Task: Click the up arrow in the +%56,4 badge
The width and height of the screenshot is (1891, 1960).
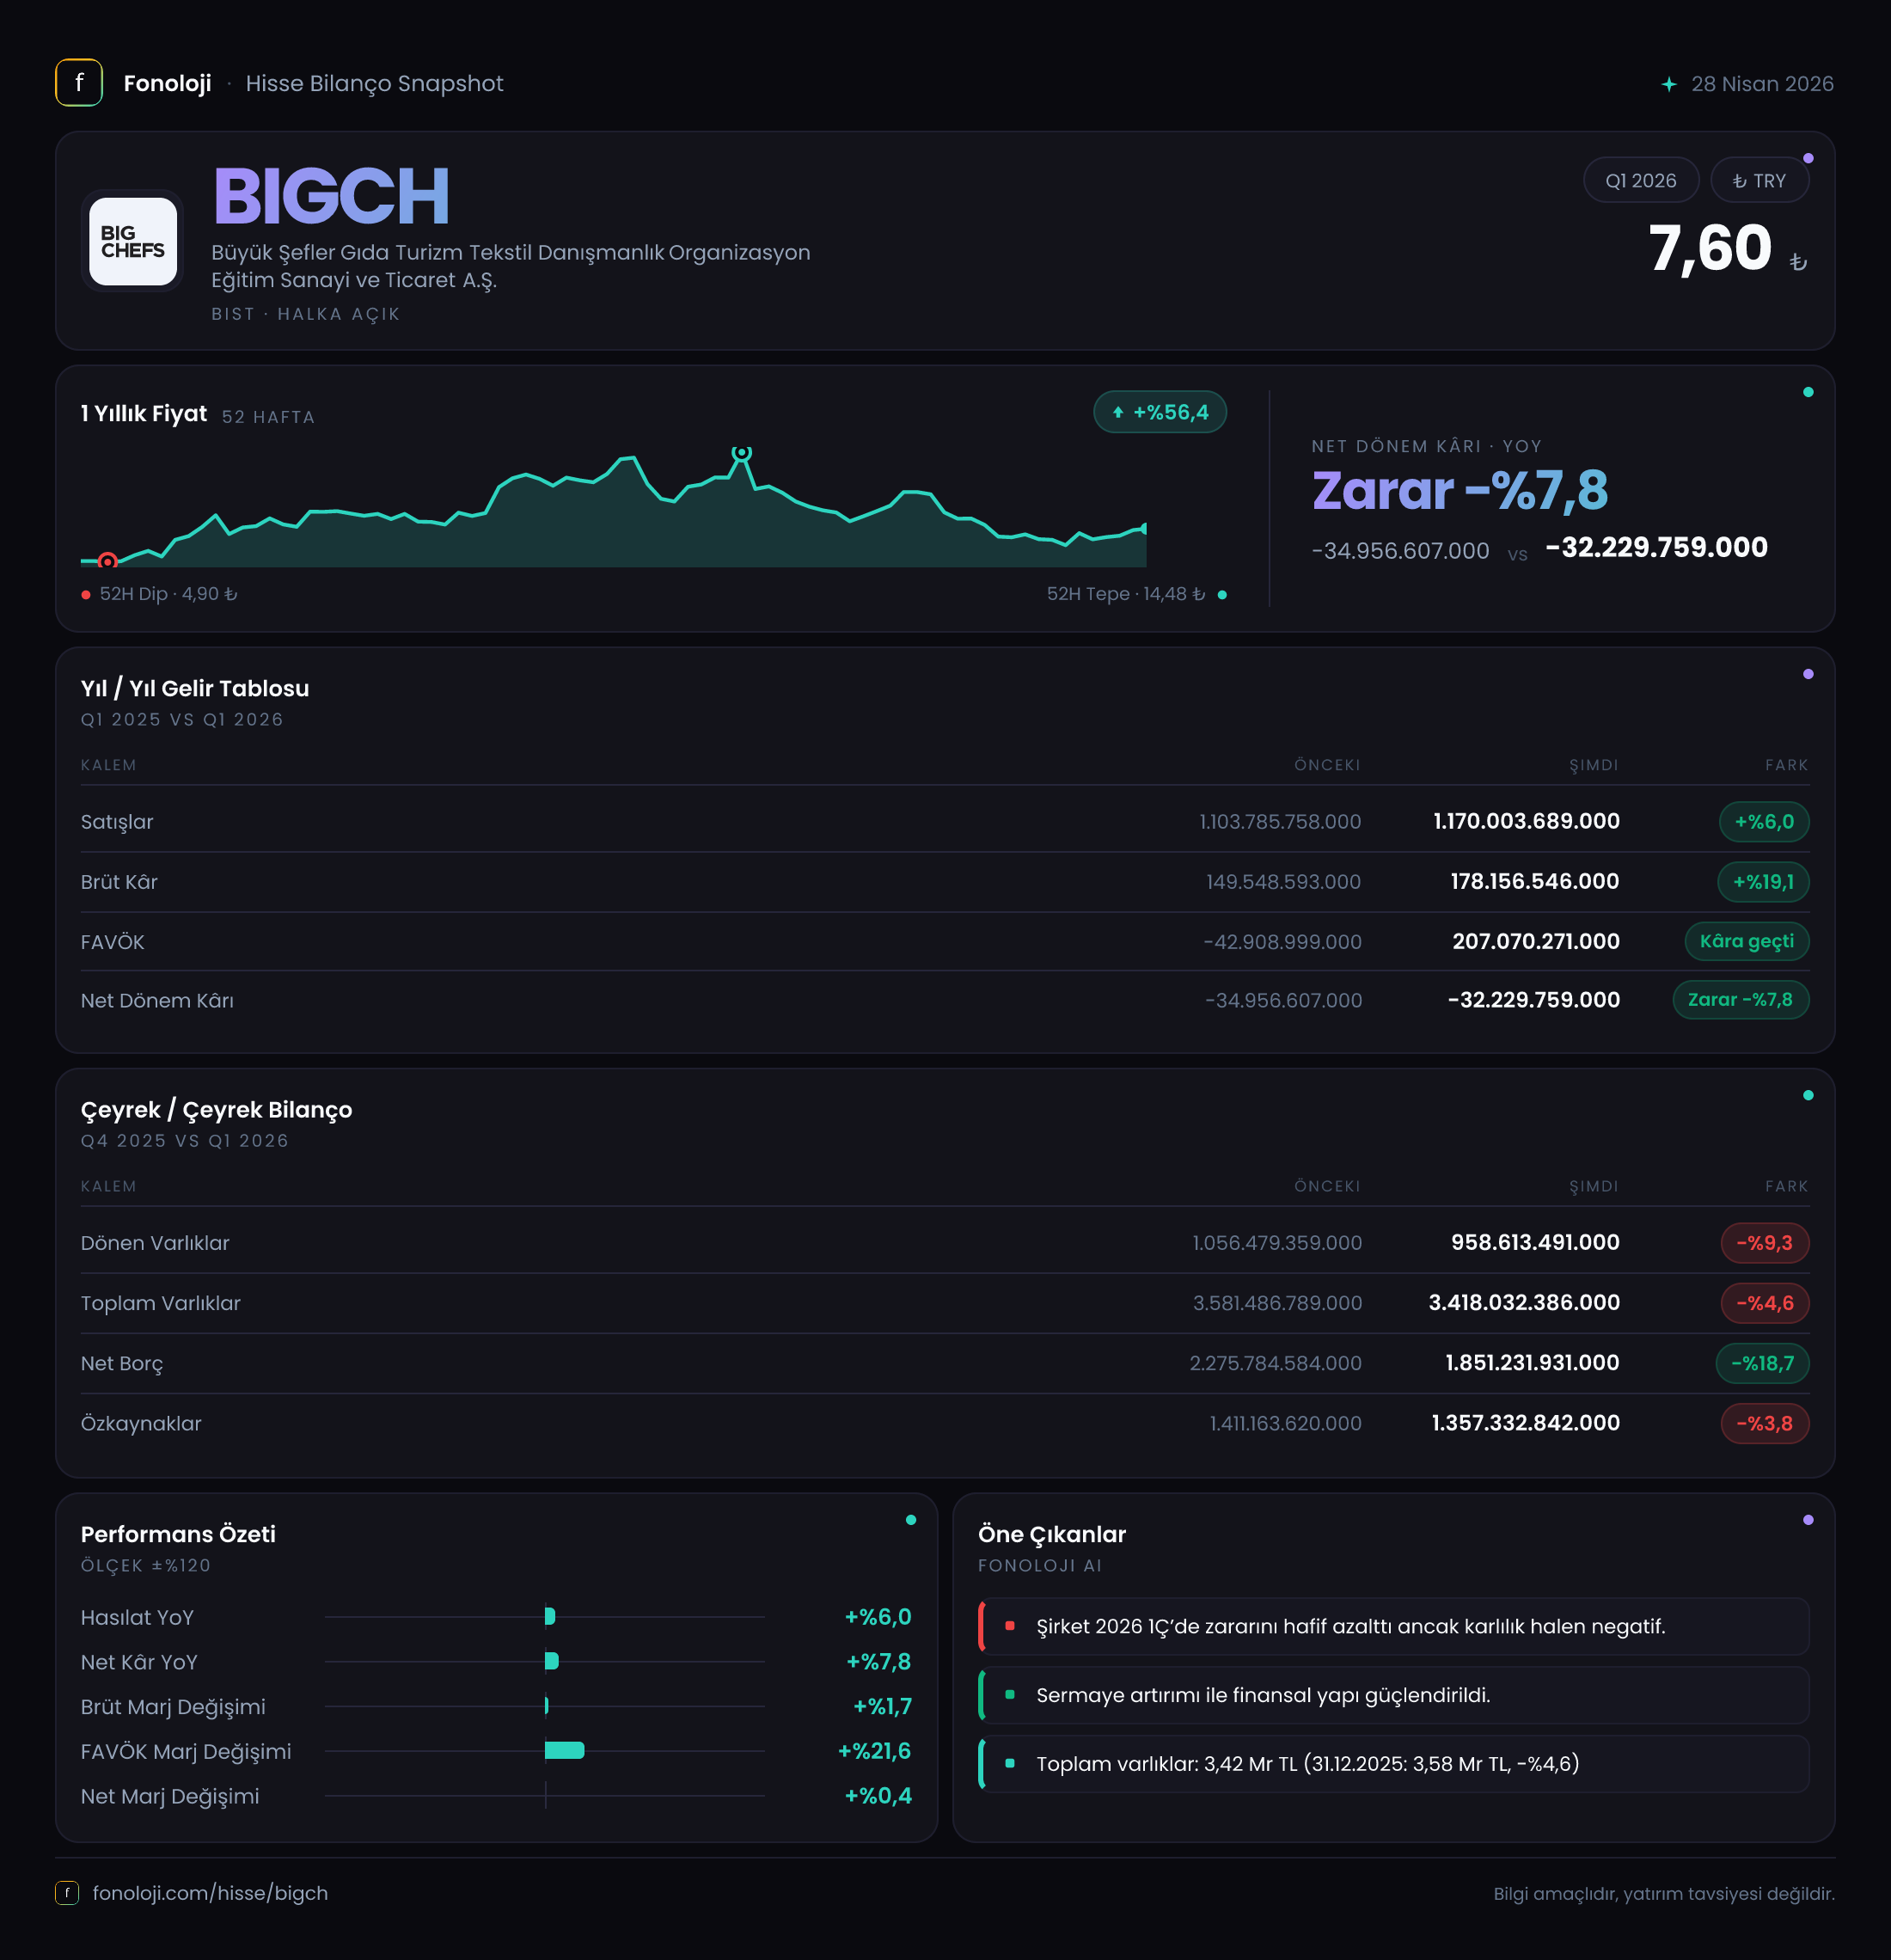Action: 1118,412
